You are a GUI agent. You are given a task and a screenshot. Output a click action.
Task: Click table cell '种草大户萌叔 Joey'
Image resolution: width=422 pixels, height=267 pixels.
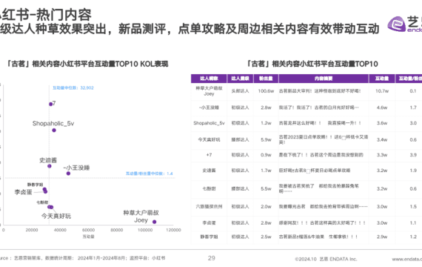[x=209, y=91]
